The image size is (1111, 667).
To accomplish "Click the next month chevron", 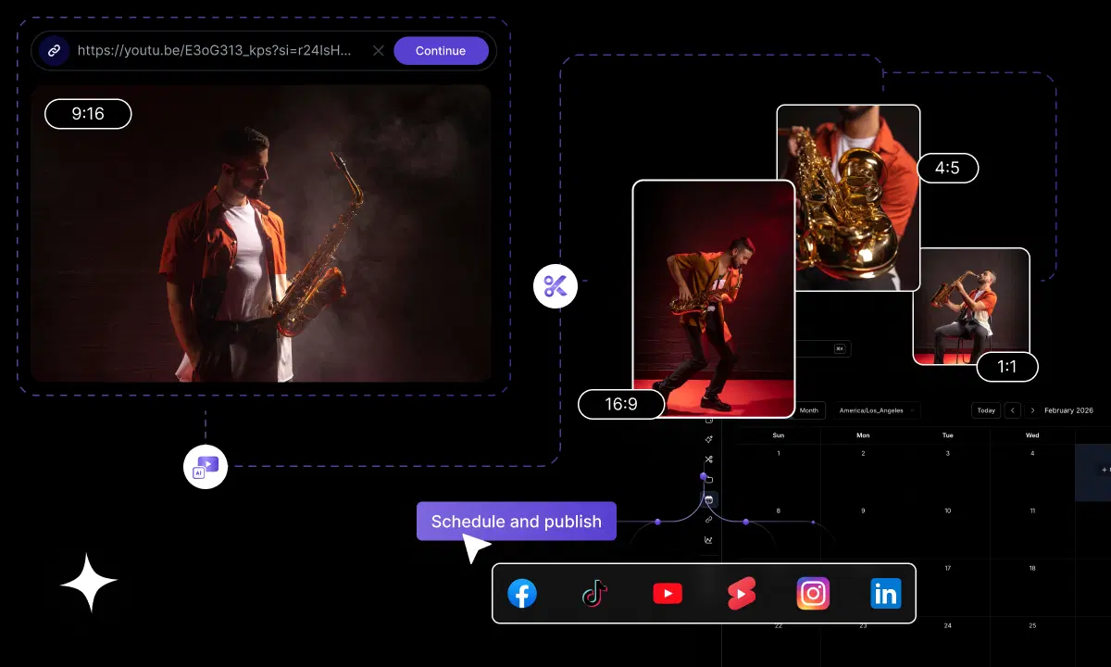I will (x=1034, y=410).
